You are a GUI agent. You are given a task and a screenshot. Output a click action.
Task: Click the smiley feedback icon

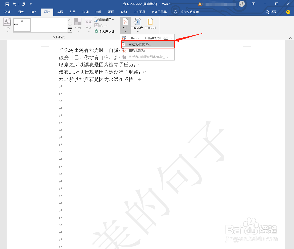tap(288, 12)
